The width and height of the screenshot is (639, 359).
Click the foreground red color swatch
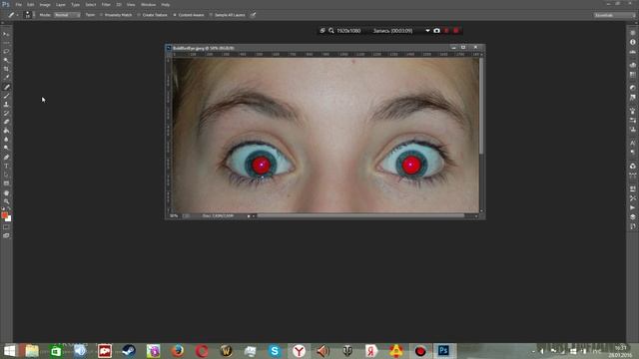[4, 215]
